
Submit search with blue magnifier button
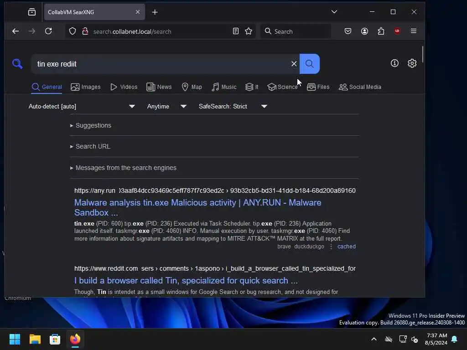(310, 64)
